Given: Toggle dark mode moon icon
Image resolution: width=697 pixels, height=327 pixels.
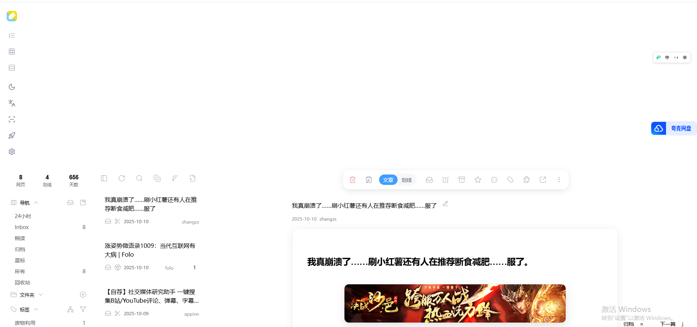Looking at the screenshot, I should pos(12,87).
